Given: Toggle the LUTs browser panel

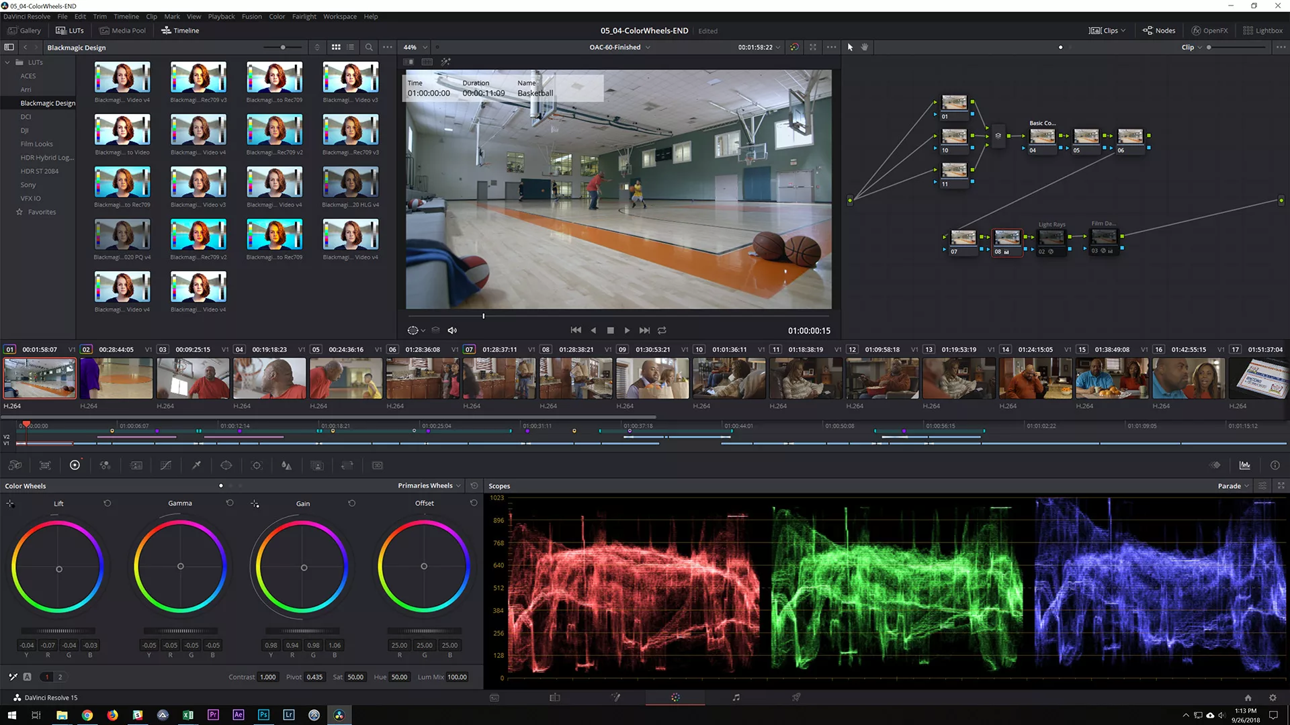Looking at the screenshot, I should (x=70, y=30).
